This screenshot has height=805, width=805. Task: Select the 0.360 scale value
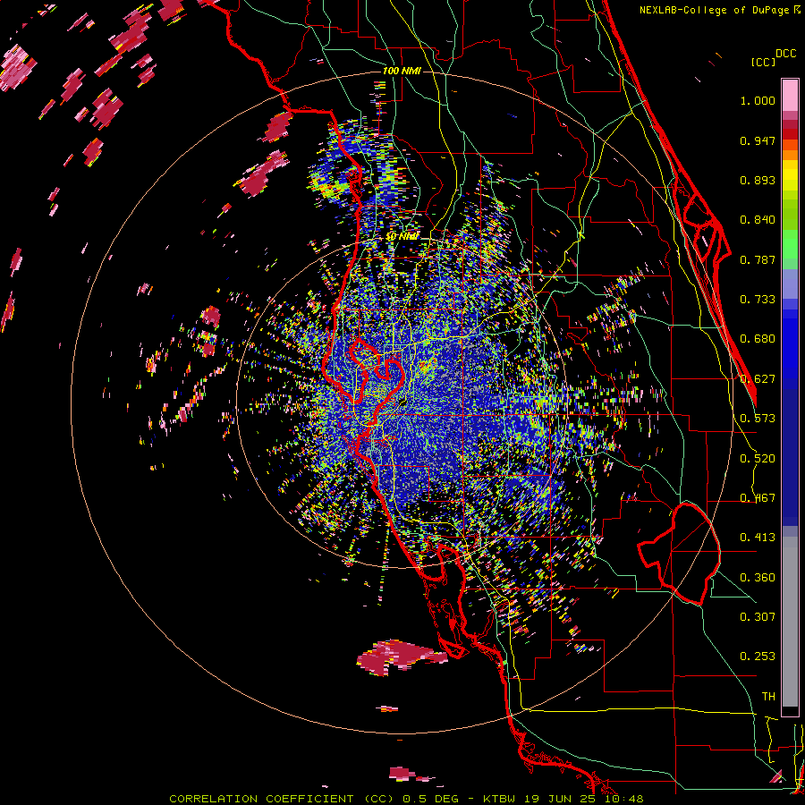pos(758,578)
